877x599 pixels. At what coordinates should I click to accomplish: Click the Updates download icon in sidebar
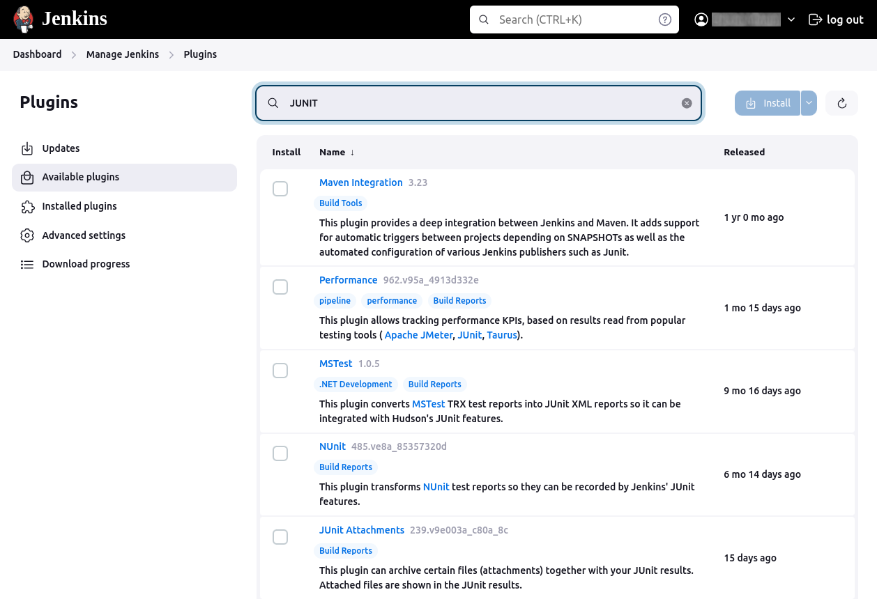pos(27,148)
